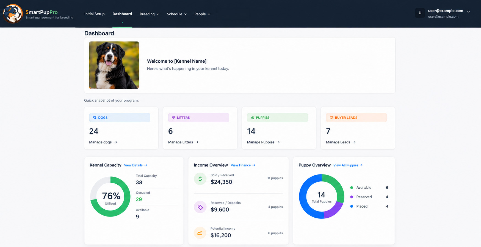
Task: Click the green dollar icon for Sold / Received
Action: 200,179
